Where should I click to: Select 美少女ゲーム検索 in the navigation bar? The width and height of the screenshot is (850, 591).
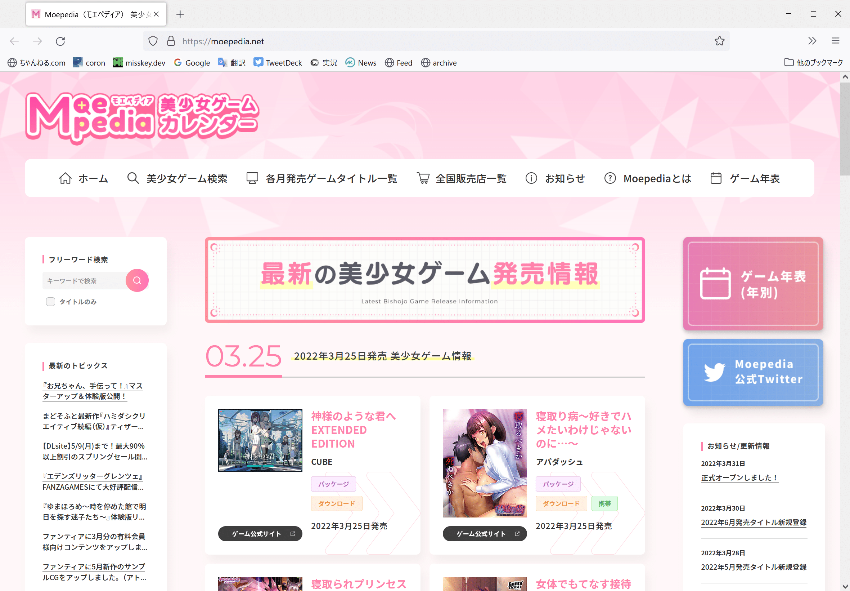click(x=177, y=179)
